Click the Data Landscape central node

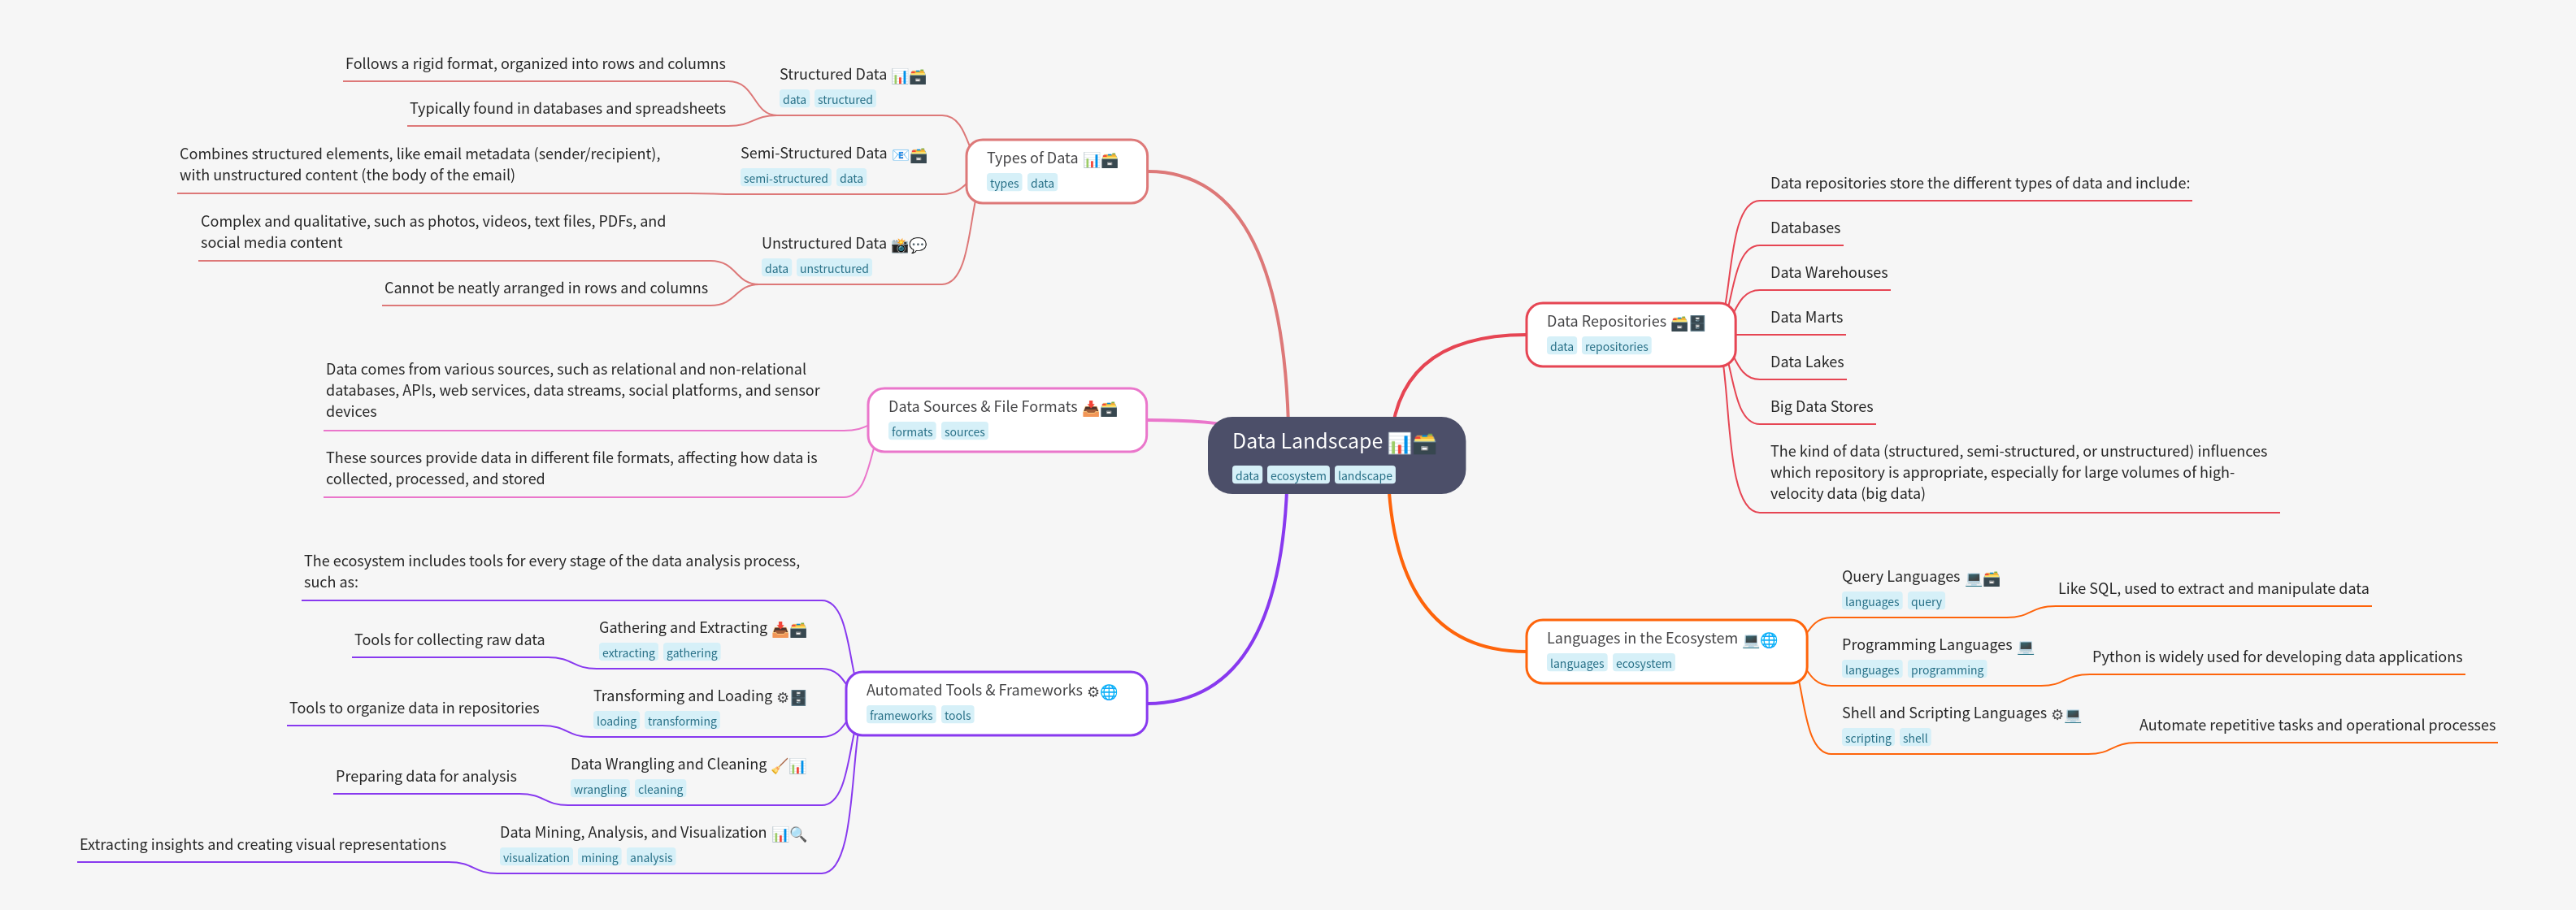pyautogui.click(x=1336, y=455)
